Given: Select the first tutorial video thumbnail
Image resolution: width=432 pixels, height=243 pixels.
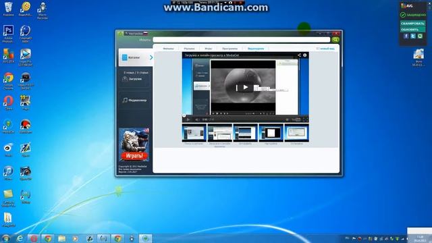Looking at the screenshot, I should point(194,133).
